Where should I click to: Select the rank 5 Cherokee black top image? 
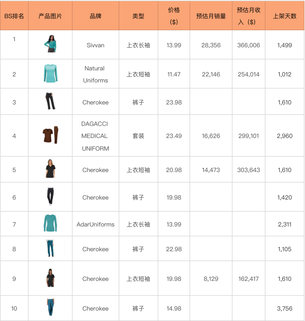(x=51, y=169)
